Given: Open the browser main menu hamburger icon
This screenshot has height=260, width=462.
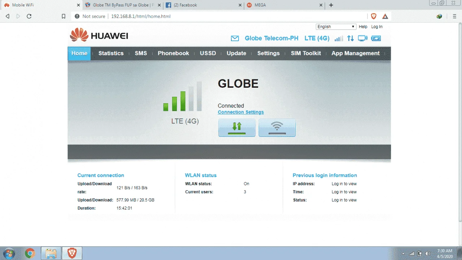Looking at the screenshot, I should point(454,16).
